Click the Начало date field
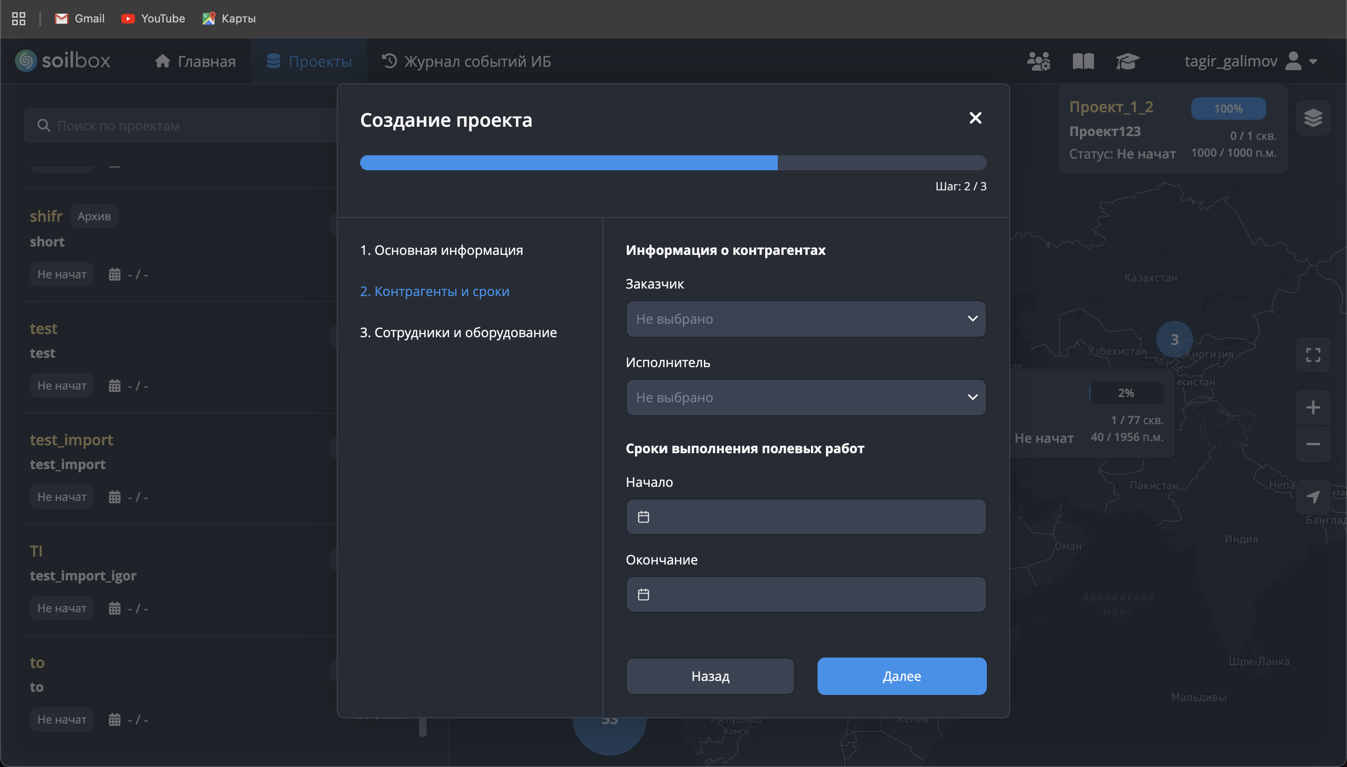 click(x=805, y=517)
